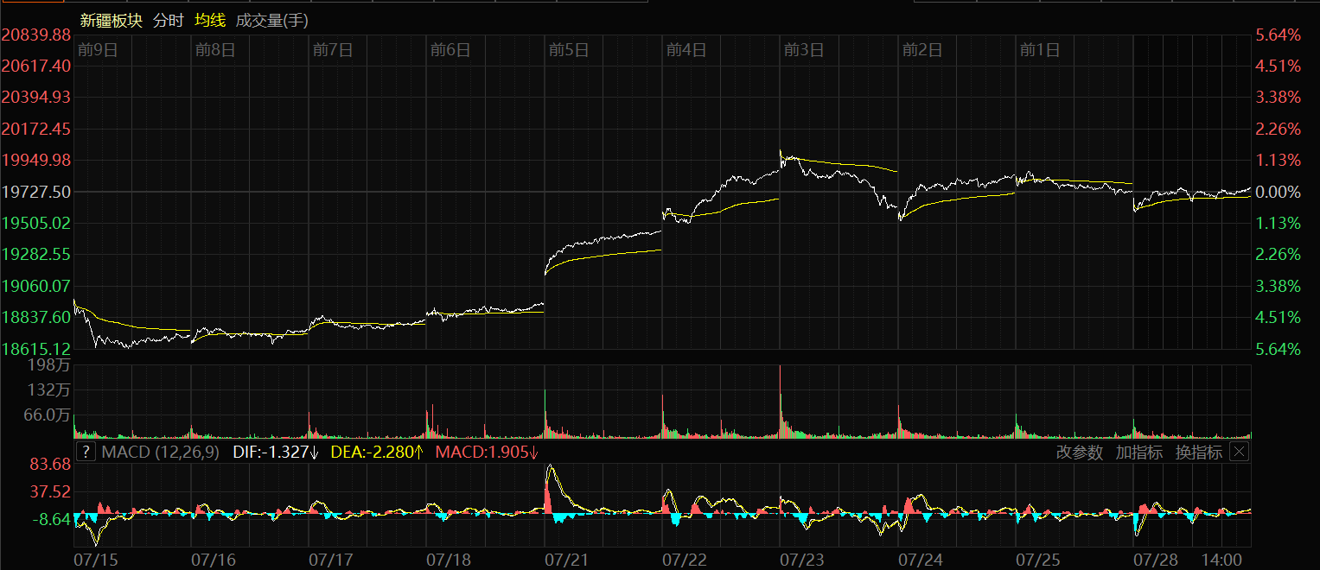Image resolution: width=1320 pixels, height=570 pixels.
Task: Close the MACD indicator panel
Action: coord(1240,452)
